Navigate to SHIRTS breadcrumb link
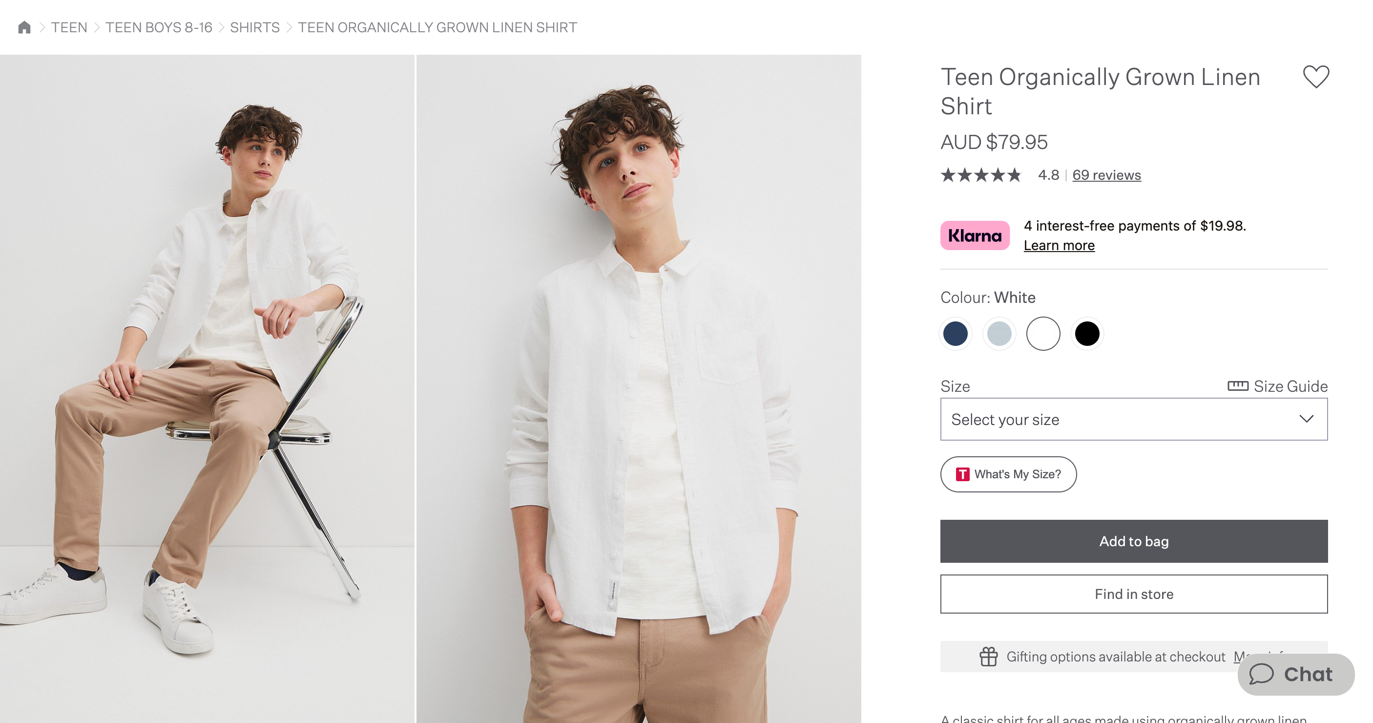1373x723 pixels. [x=254, y=27]
